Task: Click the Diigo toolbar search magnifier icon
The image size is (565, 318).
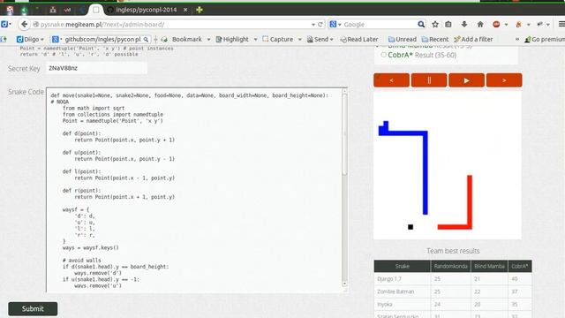Action: coord(146,39)
